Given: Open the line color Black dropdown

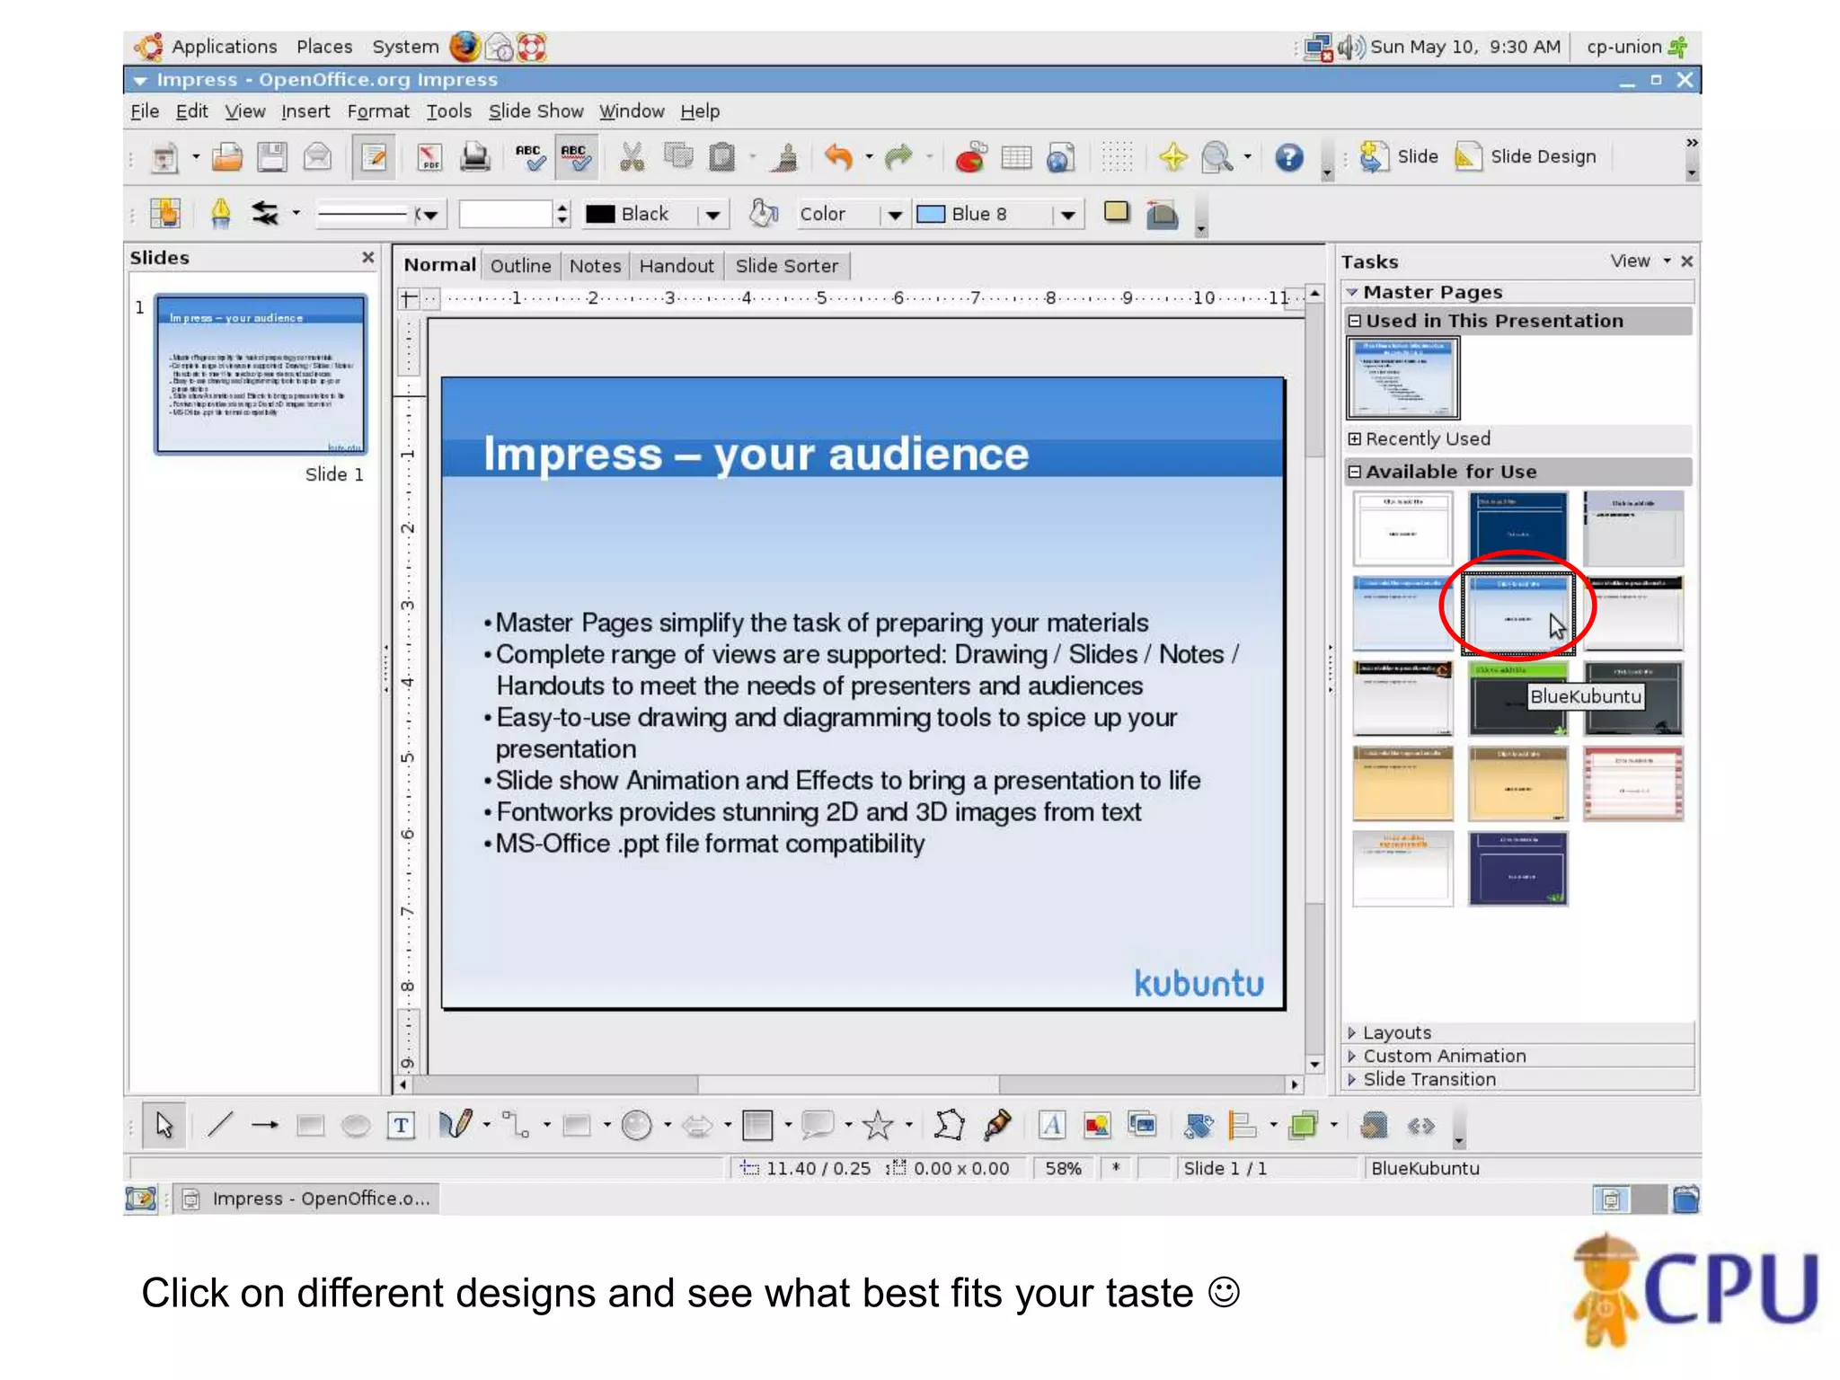Looking at the screenshot, I should (712, 215).
